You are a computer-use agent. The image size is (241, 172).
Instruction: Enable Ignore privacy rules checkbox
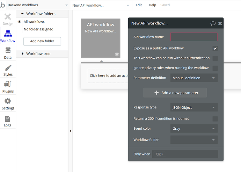click(x=215, y=68)
